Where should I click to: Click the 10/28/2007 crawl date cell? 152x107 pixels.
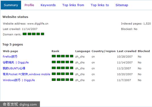pos(125,56)
